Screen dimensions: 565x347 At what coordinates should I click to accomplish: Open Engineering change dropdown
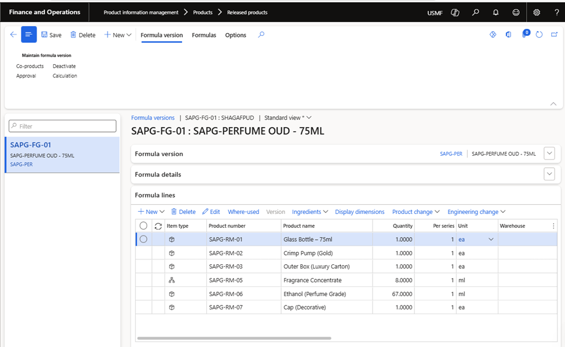(476, 212)
